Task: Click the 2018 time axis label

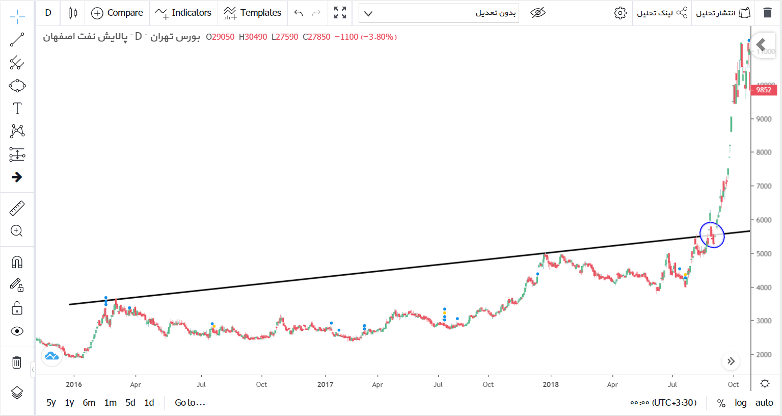Action: (551, 384)
